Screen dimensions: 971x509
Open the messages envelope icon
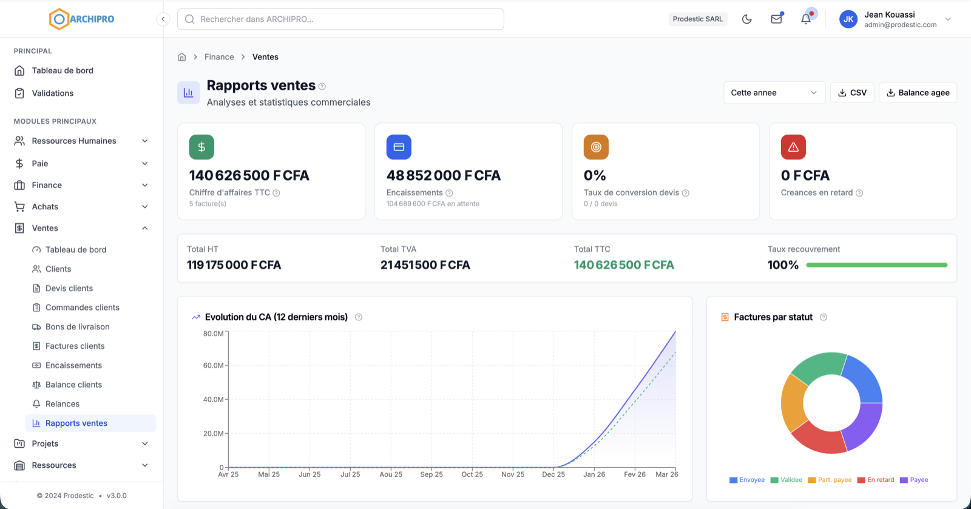pos(776,19)
